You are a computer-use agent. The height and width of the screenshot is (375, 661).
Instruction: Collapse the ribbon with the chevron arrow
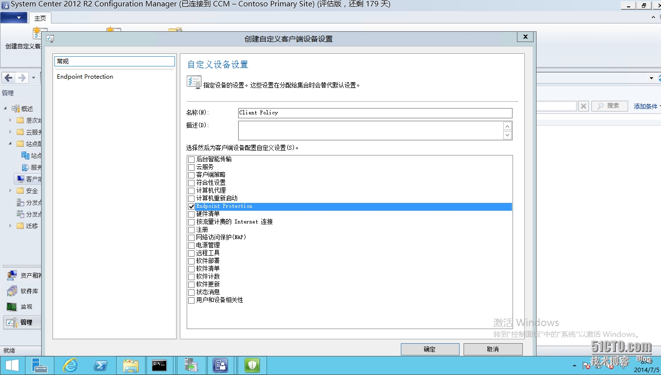654,18
